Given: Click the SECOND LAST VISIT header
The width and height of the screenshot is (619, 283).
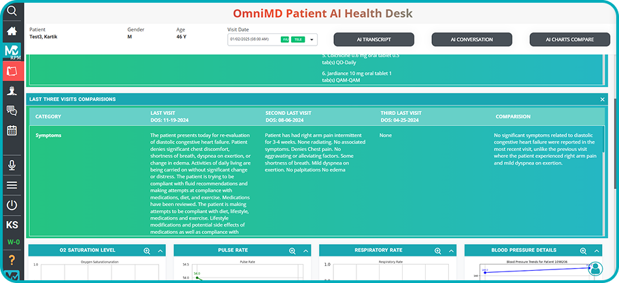Looking at the screenshot, I should (x=288, y=116).
